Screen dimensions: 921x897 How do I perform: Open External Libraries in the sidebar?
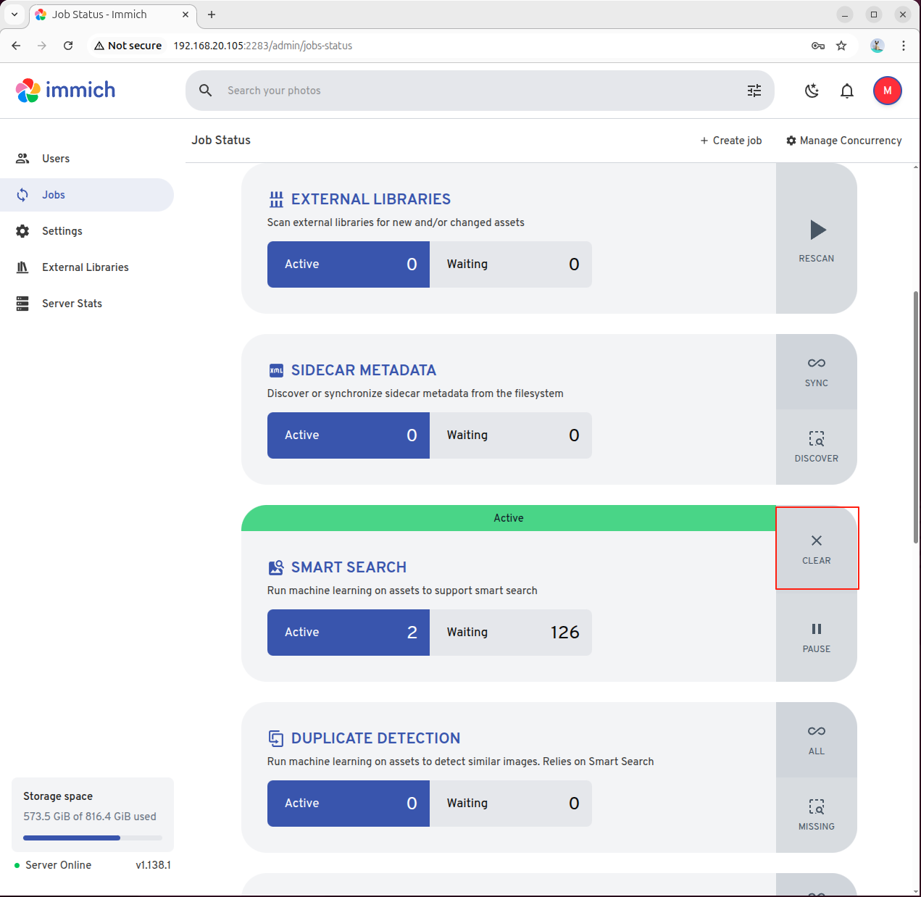(85, 267)
